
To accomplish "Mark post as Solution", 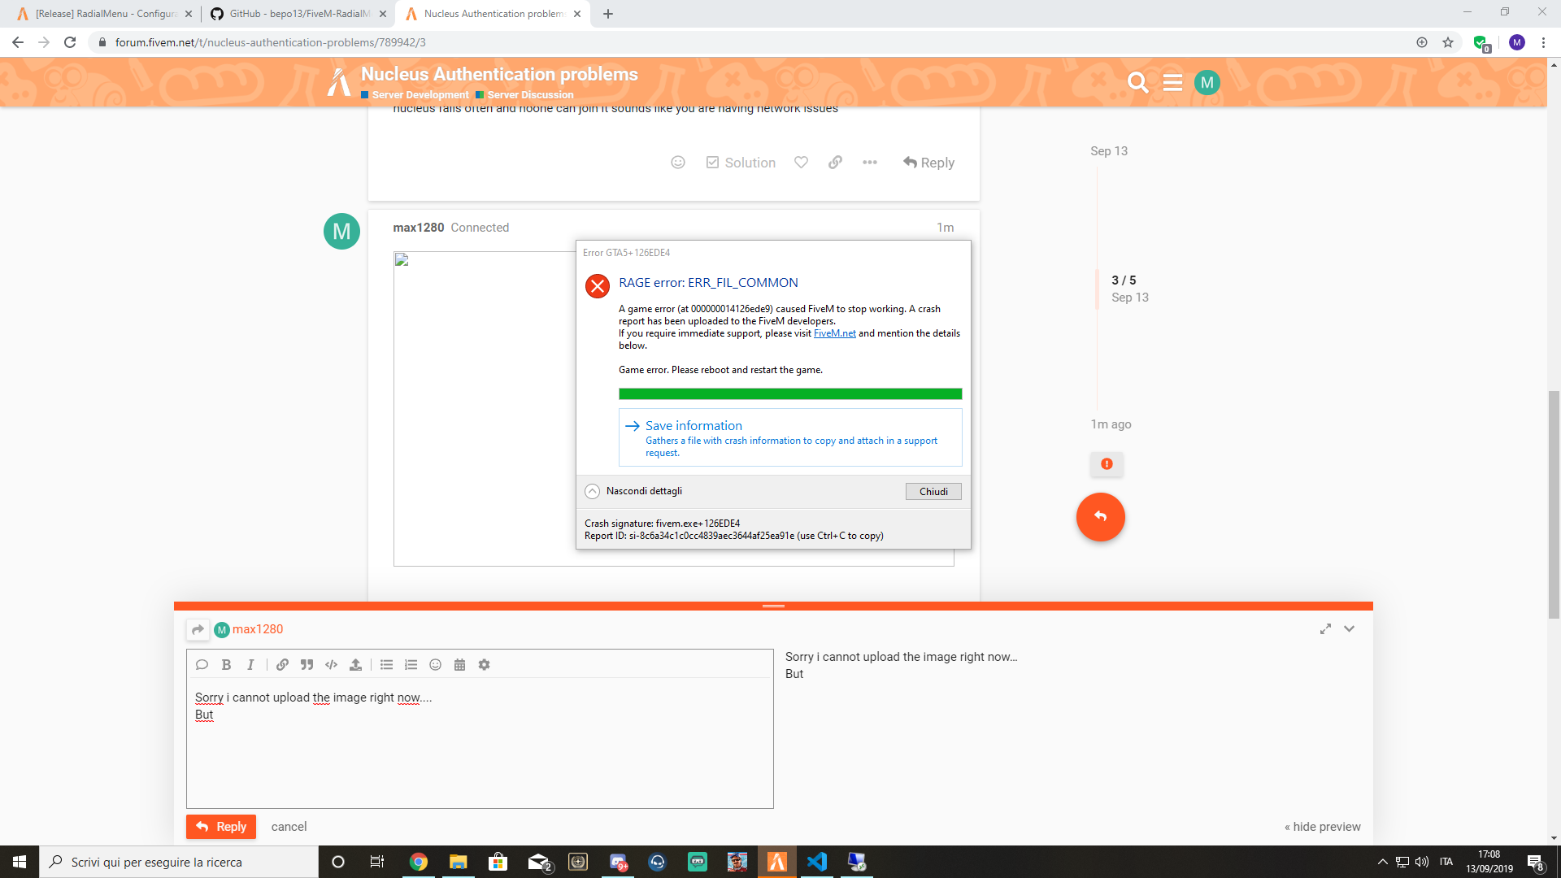I will [x=741, y=163].
